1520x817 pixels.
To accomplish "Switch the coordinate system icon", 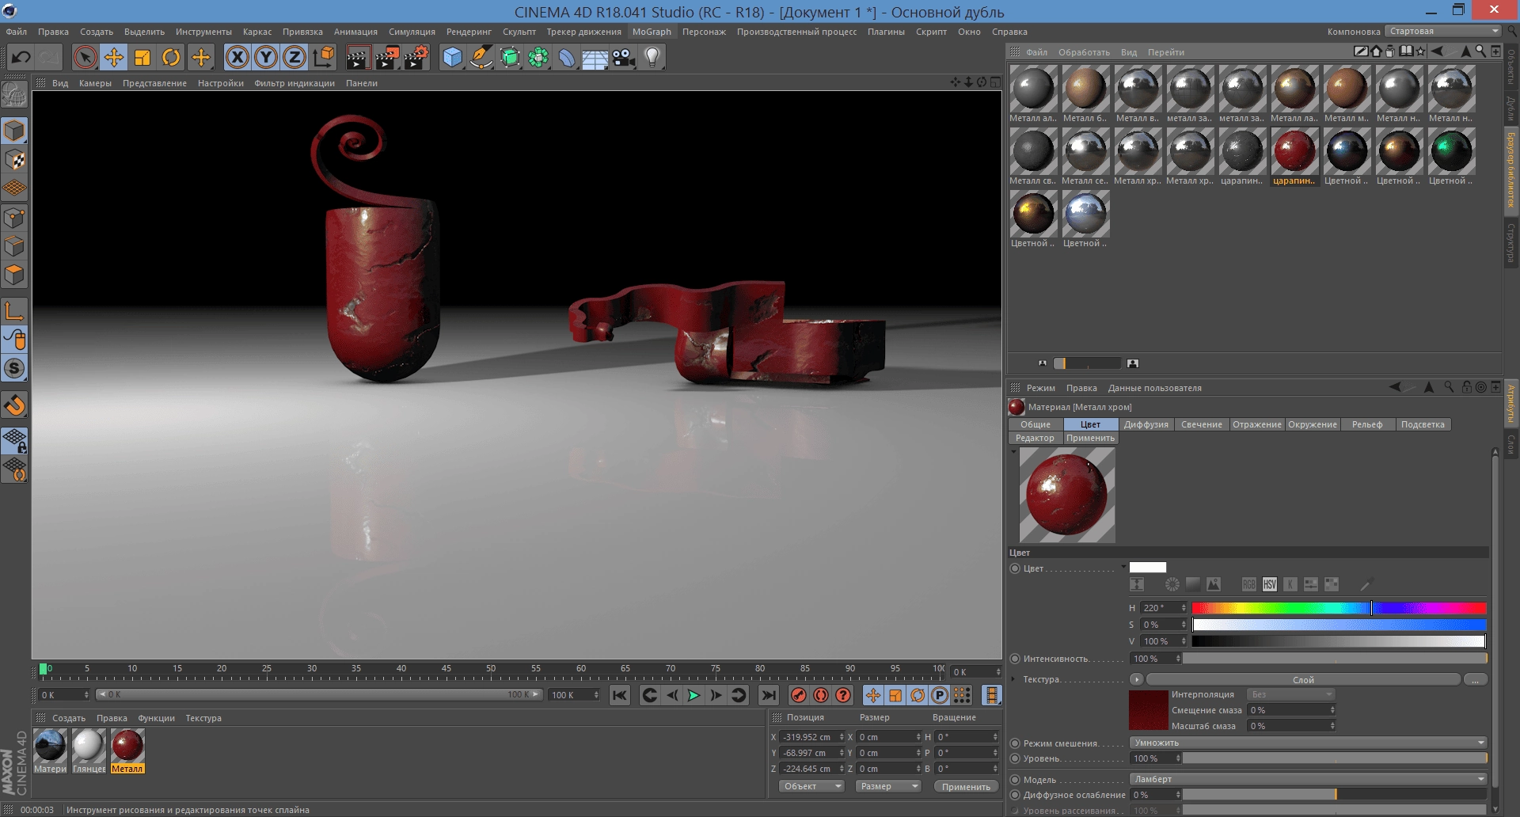I will pos(324,57).
